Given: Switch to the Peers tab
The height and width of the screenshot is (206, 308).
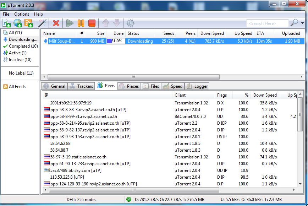Looking at the screenshot, I should tap(106, 86).
